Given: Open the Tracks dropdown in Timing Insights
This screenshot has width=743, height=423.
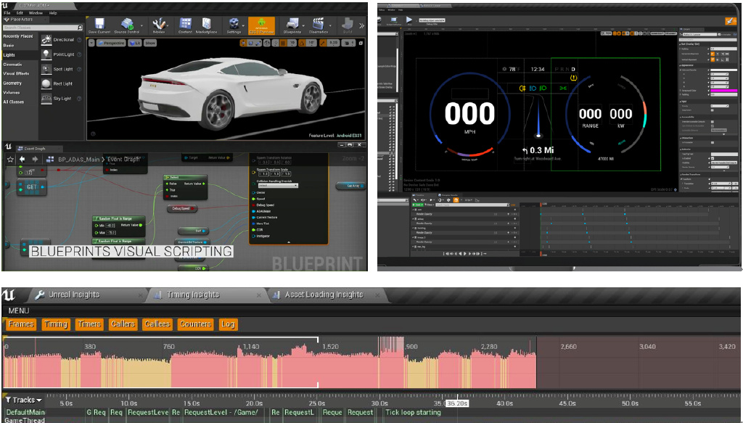Looking at the screenshot, I should click(x=23, y=401).
